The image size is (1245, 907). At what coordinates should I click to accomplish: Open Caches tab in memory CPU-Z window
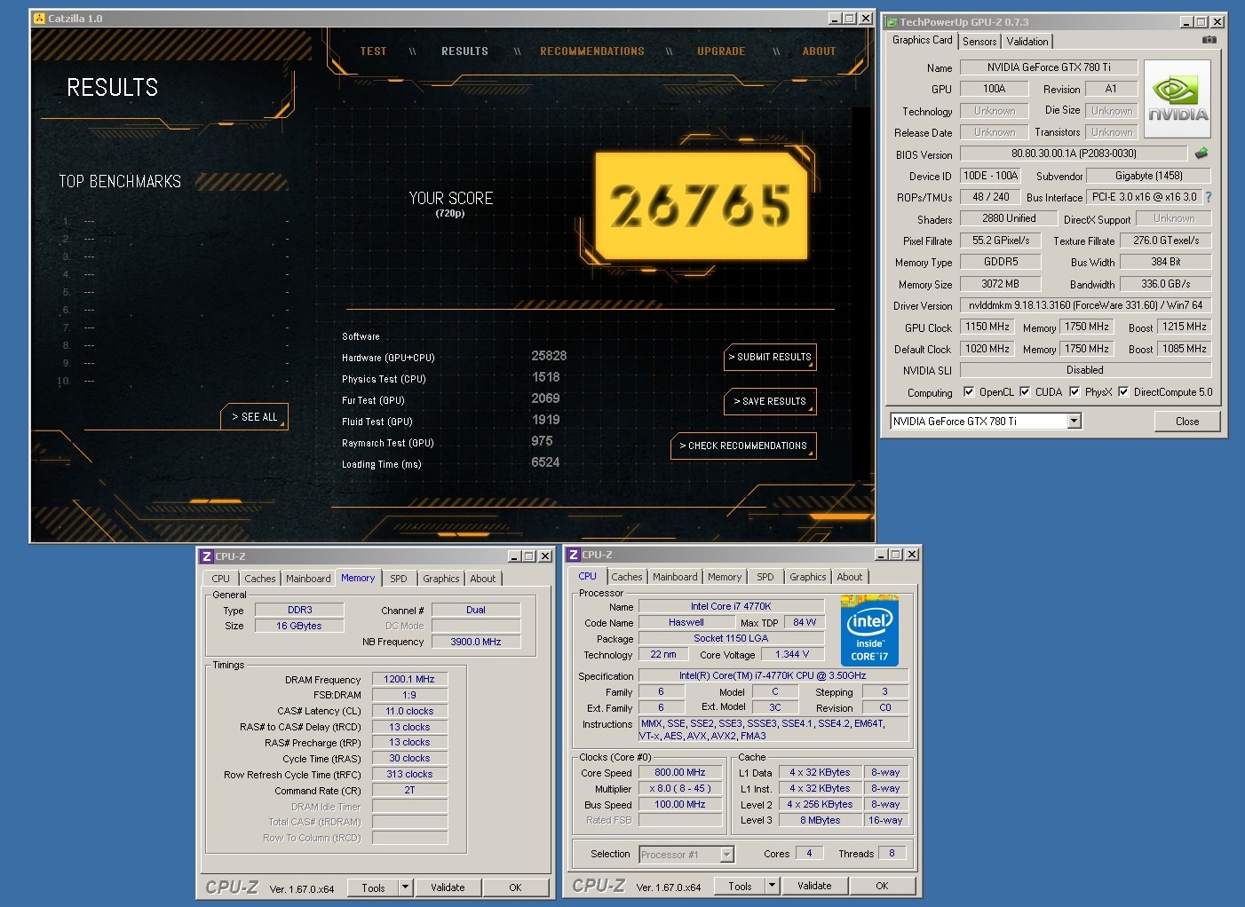click(x=260, y=579)
